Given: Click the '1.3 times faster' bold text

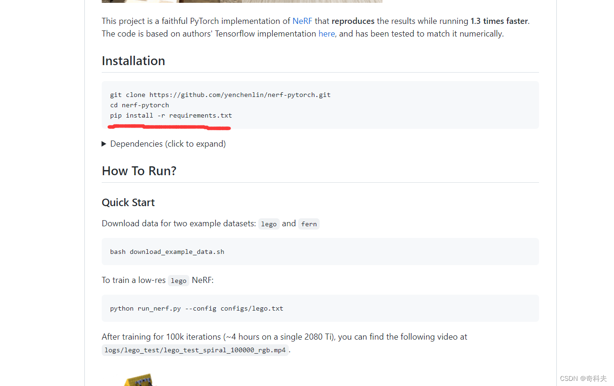Looking at the screenshot, I should click(499, 21).
